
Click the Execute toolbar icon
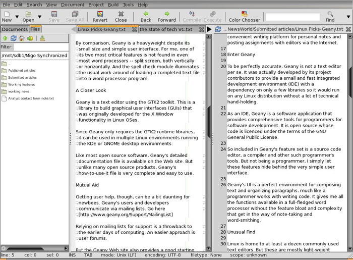[x=212, y=17]
